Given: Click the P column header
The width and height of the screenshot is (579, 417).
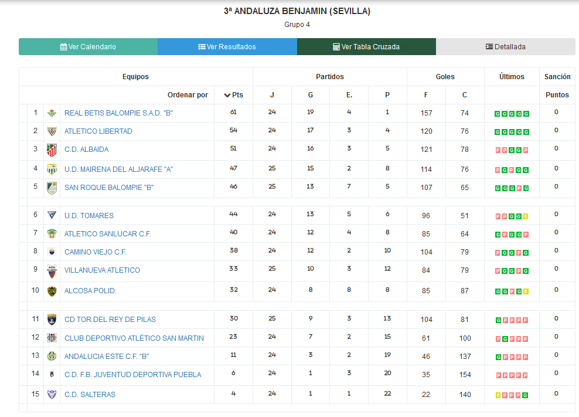Looking at the screenshot, I should (387, 95).
